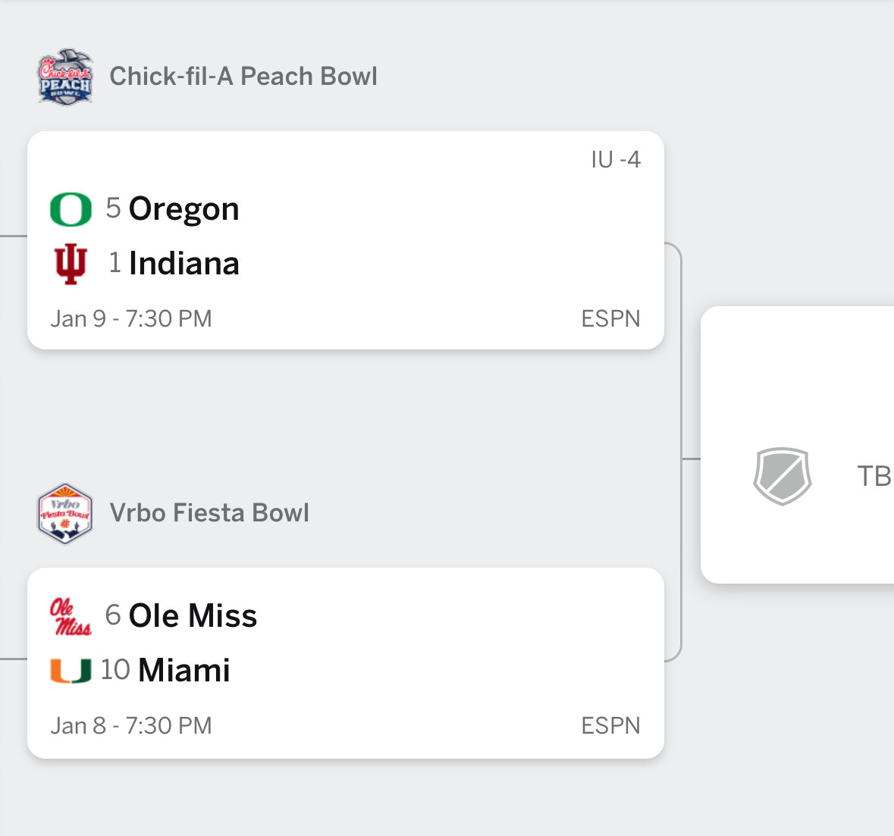Image resolution: width=894 pixels, height=836 pixels.
Task: Click the gray TBD shield placeholder icon
Action: 782,476
